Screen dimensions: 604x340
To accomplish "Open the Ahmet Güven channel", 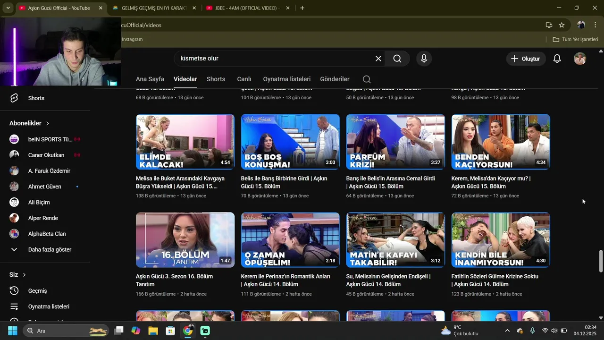I will [x=45, y=187].
